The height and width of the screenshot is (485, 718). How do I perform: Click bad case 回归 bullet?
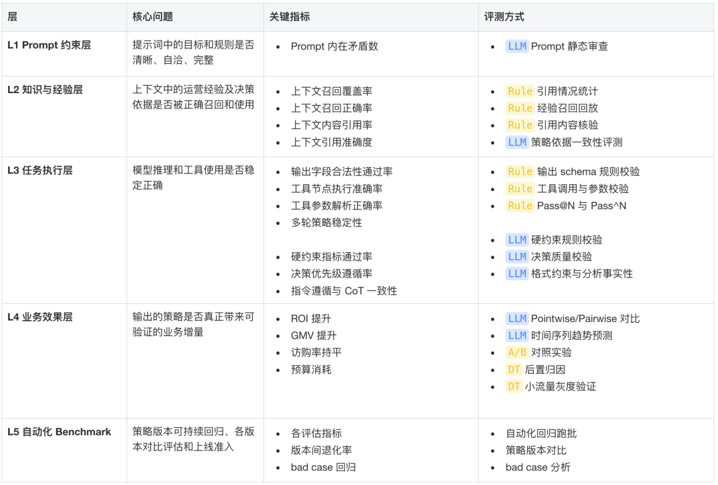[323, 467]
